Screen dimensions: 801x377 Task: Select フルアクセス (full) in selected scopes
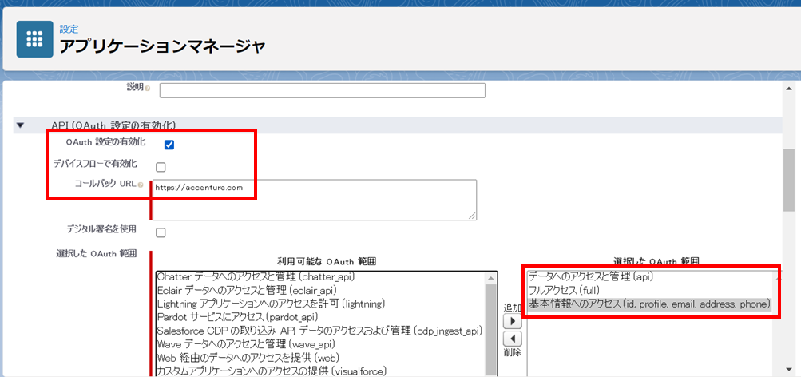pyautogui.click(x=564, y=290)
